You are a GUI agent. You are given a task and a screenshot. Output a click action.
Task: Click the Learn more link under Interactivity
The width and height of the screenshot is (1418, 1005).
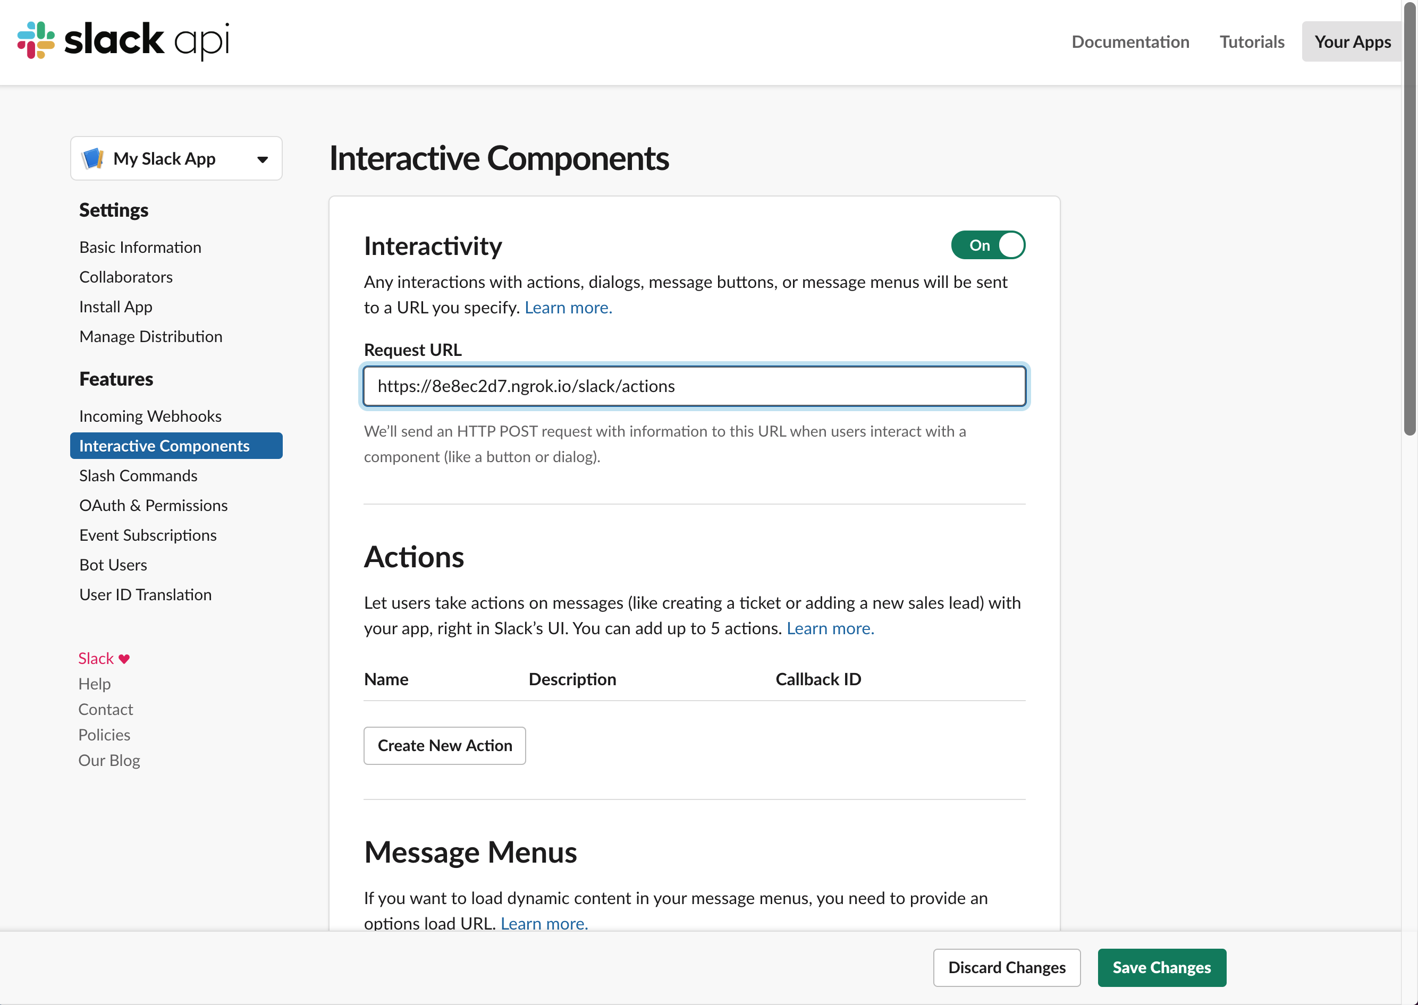pos(568,307)
